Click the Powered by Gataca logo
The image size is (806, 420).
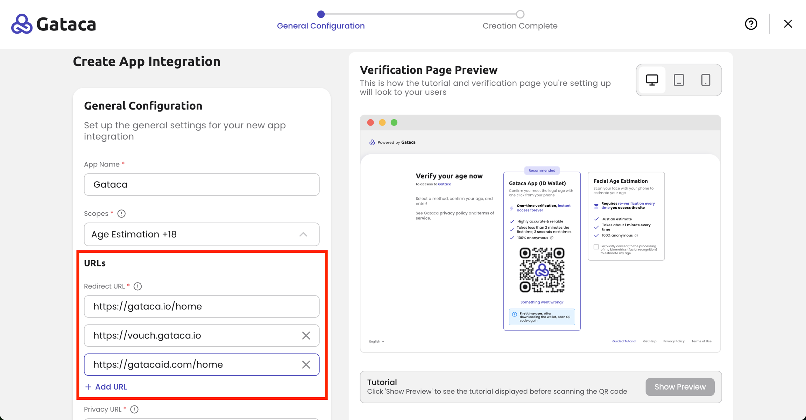coord(372,142)
